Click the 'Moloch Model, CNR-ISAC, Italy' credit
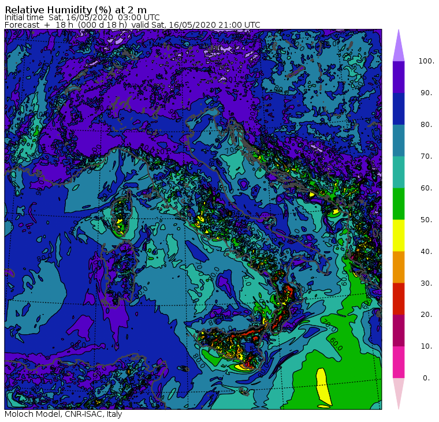 [x=64, y=414]
